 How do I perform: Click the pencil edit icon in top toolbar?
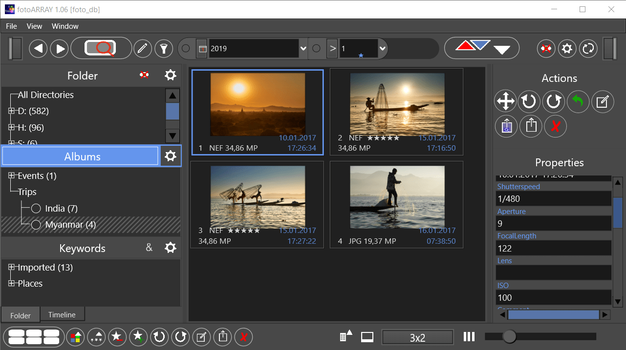(x=143, y=48)
